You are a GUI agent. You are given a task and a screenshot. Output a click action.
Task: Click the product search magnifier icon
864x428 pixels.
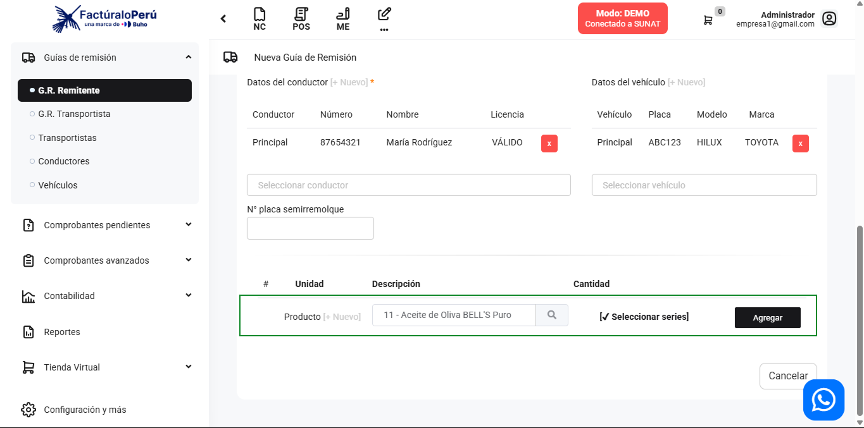[x=552, y=315]
